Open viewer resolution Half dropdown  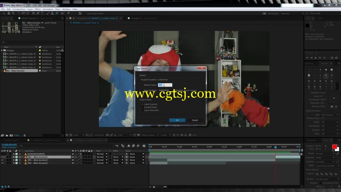click(x=125, y=135)
